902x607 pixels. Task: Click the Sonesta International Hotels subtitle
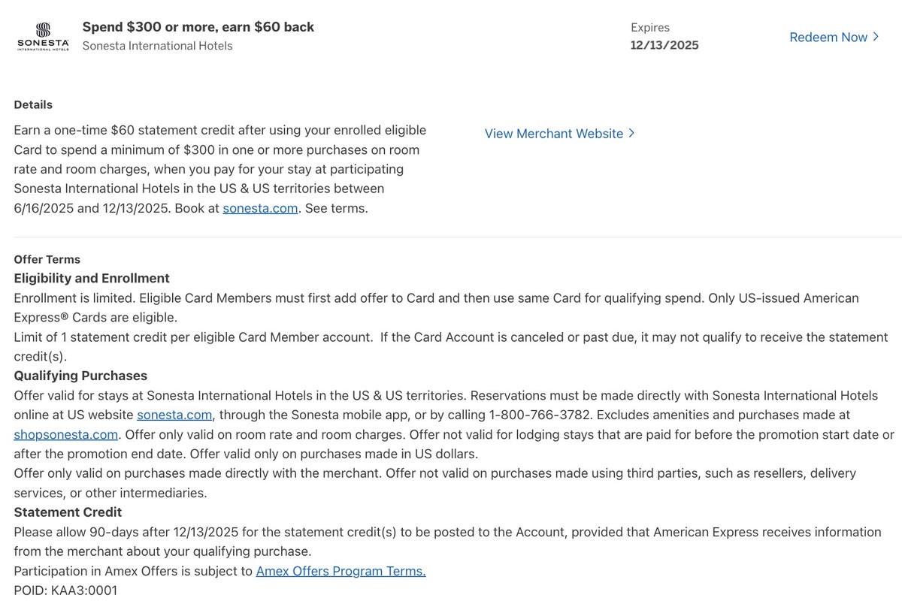click(157, 46)
